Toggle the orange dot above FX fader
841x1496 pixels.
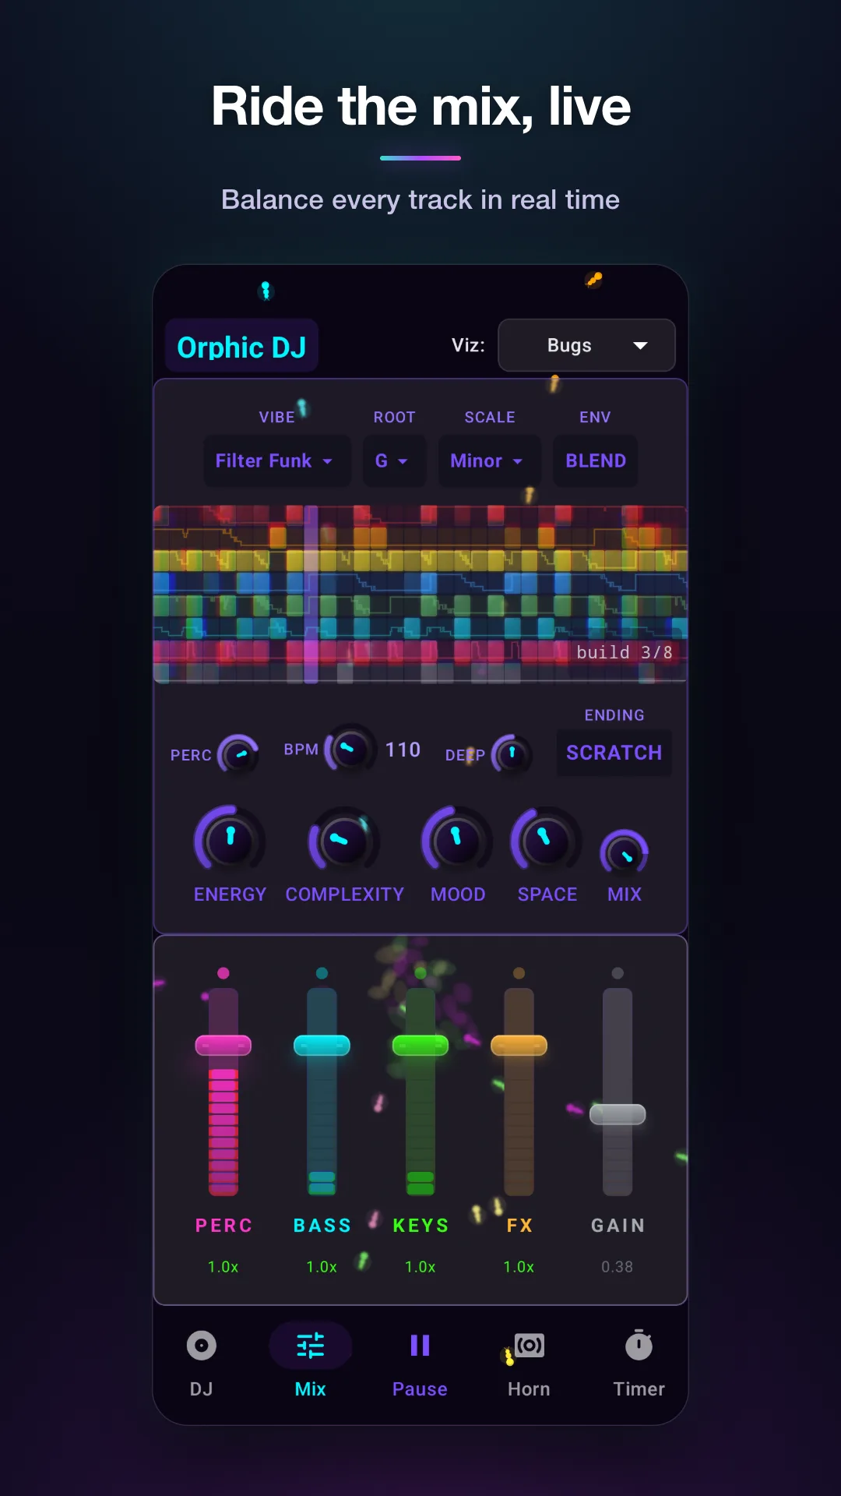(519, 973)
